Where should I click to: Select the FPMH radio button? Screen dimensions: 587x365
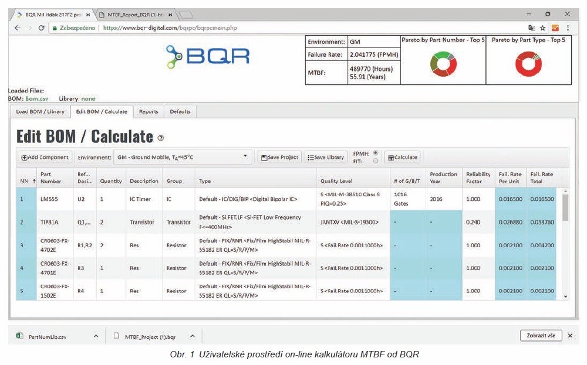click(x=376, y=153)
